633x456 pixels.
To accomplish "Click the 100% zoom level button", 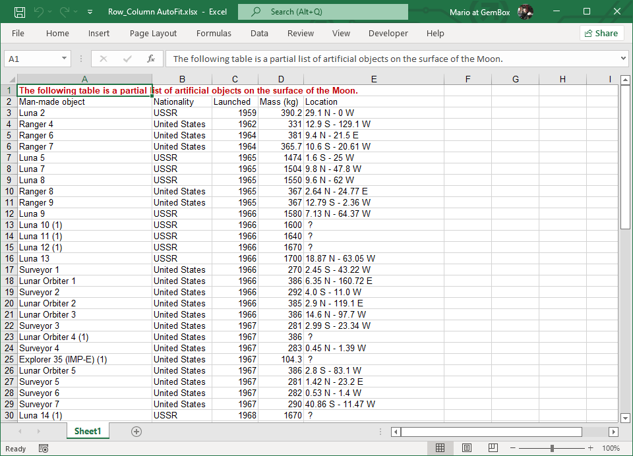I will point(611,448).
